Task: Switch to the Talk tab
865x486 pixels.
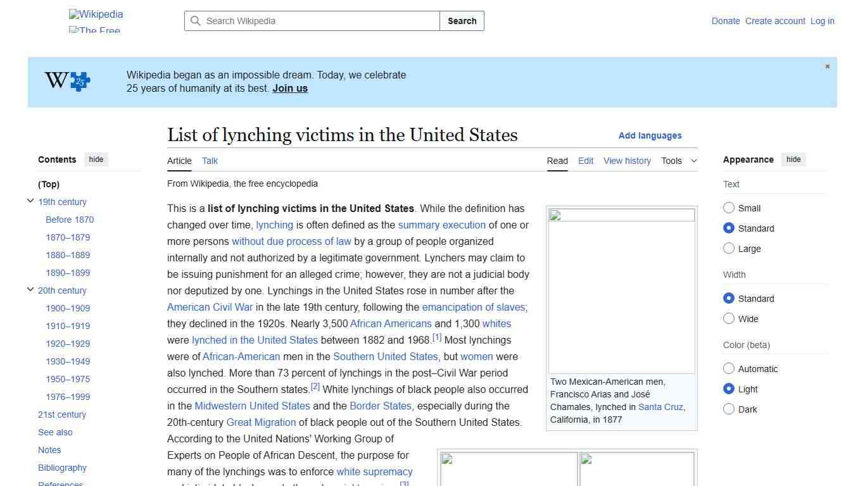Action: [210, 161]
